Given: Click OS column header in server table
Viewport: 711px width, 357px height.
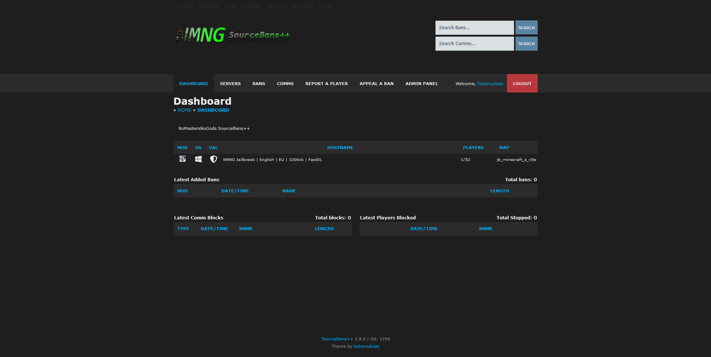Looking at the screenshot, I should click(x=198, y=148).
